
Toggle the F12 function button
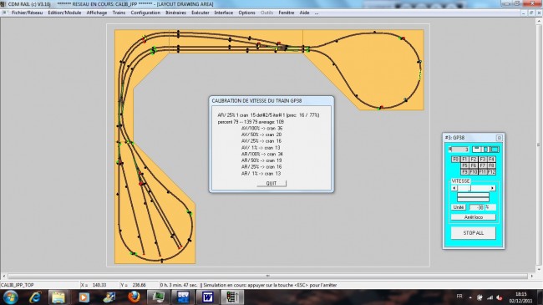[491, 172]
